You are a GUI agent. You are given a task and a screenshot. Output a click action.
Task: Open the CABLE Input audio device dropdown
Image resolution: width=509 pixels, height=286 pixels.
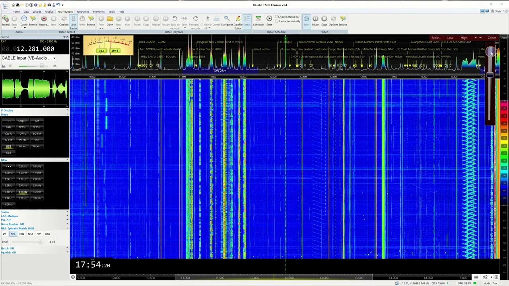click(54, 58)
